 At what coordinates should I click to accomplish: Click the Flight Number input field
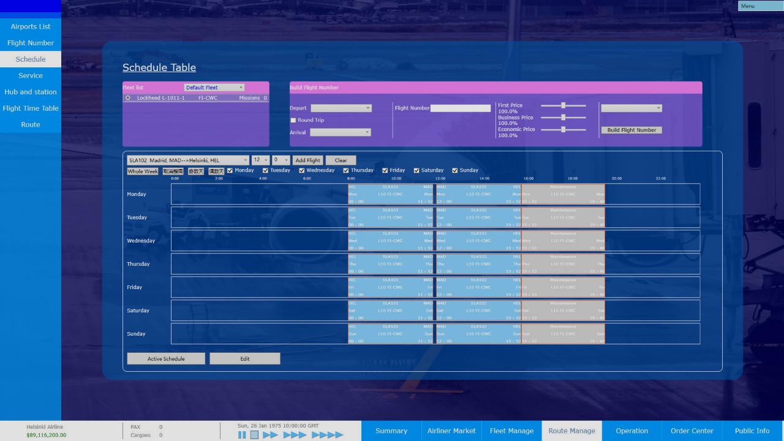461,108
